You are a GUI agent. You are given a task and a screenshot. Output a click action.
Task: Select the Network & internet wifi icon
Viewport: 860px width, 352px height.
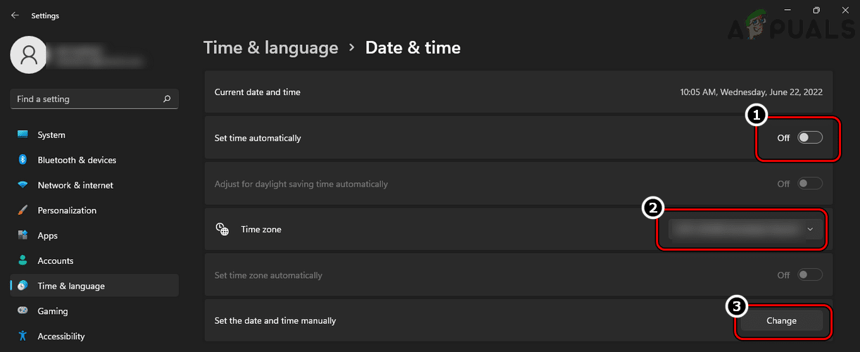tap(23, 185)
